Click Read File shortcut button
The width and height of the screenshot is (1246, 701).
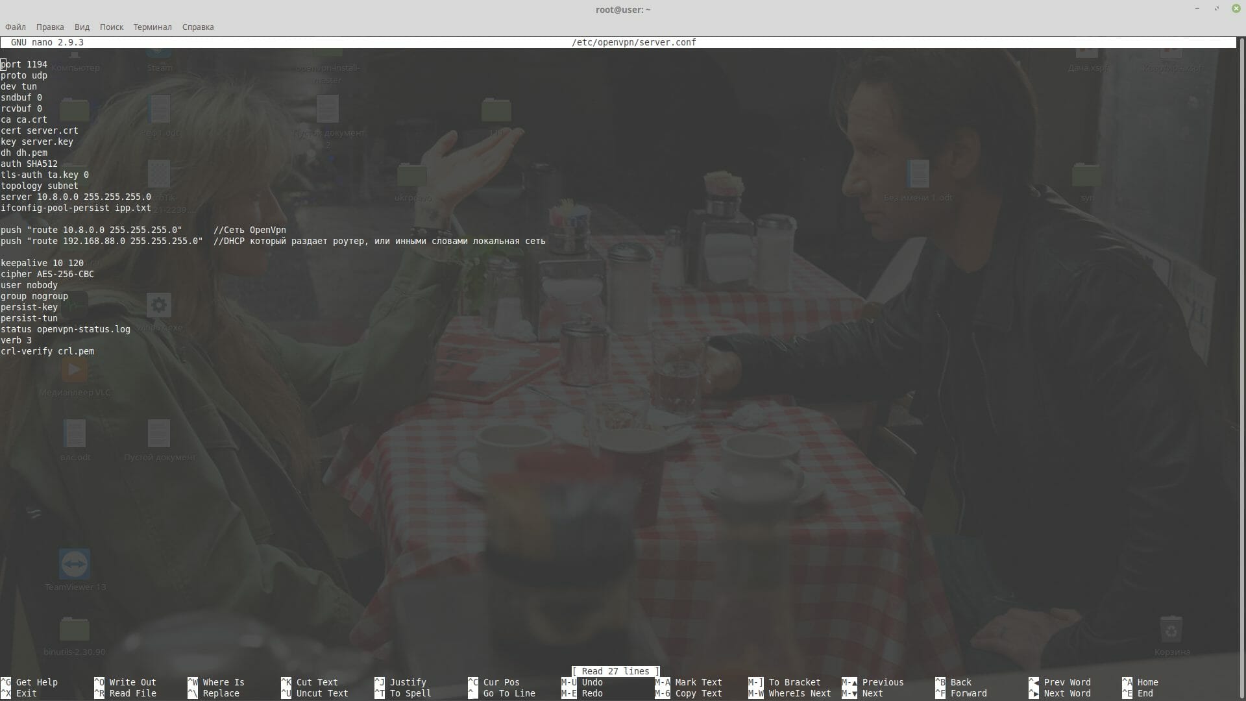click(x=132, y=693)
